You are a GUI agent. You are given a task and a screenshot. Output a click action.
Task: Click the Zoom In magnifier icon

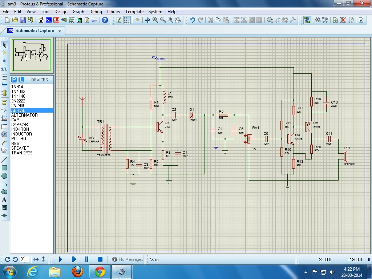click(x=155, y=20)
